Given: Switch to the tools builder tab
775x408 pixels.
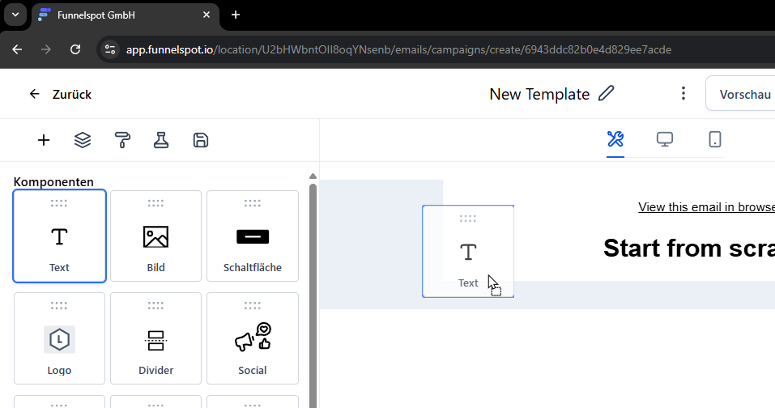Looking at the screenshot, I should pos(615,139).
